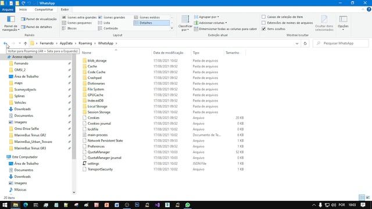The height and width of the screenshot is (209, 372).
Task: Collapse the ribbon with chevron
Action: click(x=363, y=9)
